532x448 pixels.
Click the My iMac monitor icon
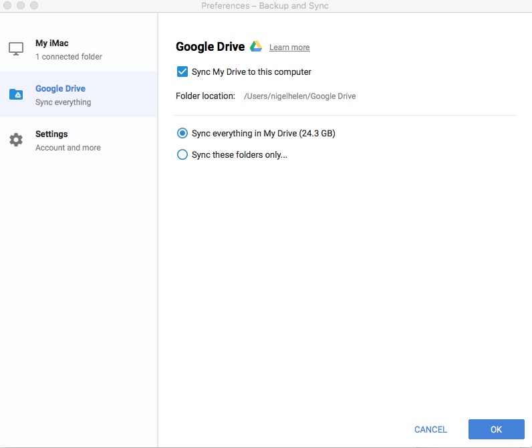click(x=16, y=49)
